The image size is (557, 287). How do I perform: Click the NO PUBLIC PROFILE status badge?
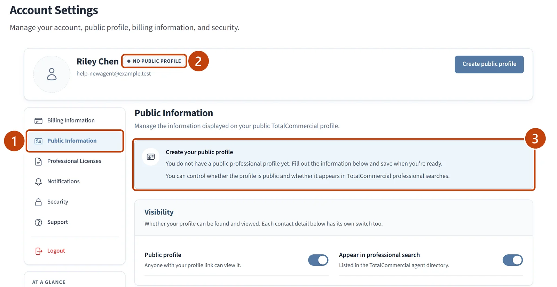[154, 61]
